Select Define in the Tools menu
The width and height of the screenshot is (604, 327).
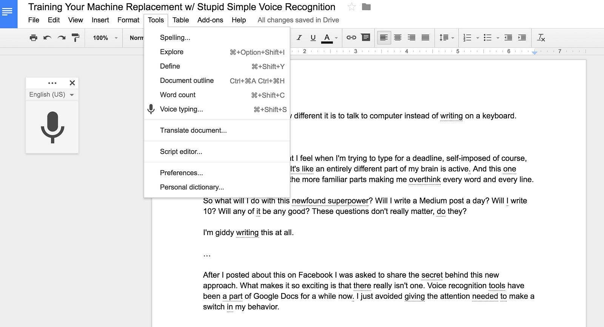coord(217,66)
